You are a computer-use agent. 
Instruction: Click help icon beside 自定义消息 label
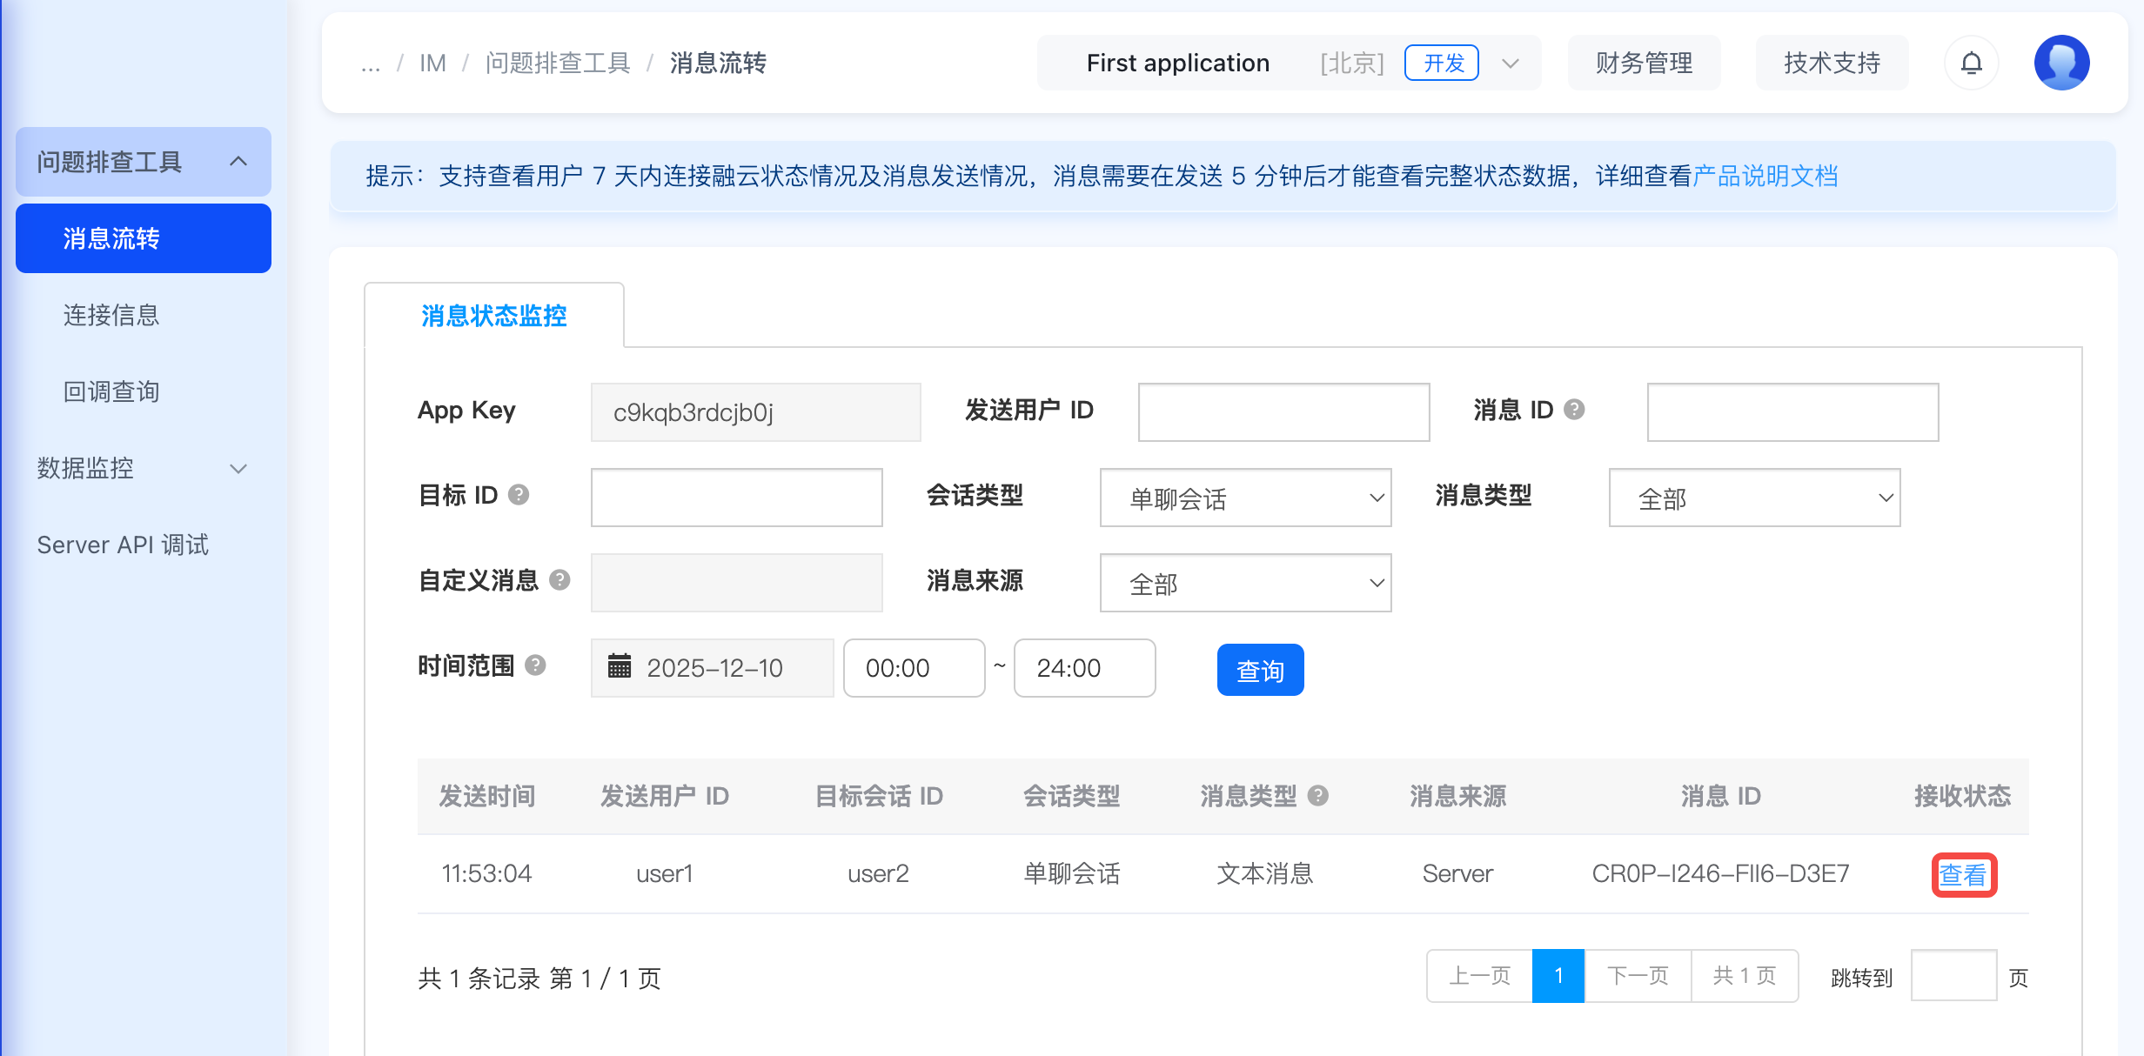click(x=560, y=579)
